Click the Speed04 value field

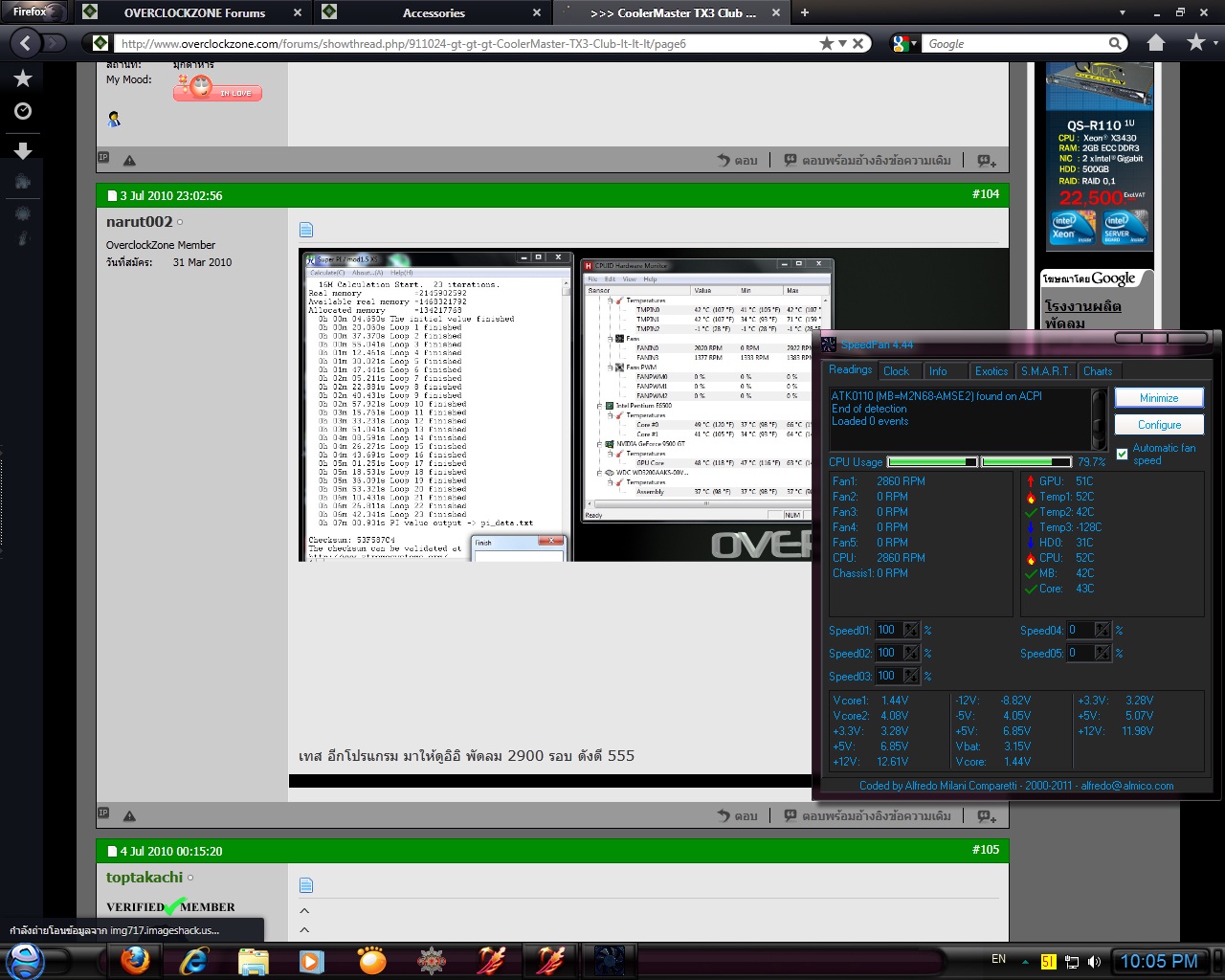click(x=1080, y=630)
